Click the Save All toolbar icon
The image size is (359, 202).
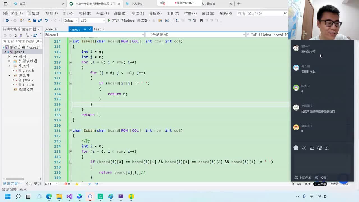coord(40,20)
